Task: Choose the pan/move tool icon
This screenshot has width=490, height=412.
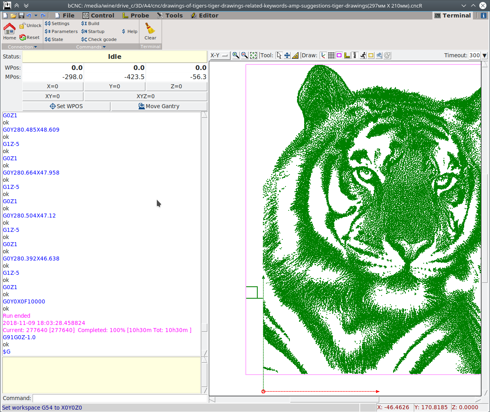Action: pyautogui.click(x=287, y=55)
